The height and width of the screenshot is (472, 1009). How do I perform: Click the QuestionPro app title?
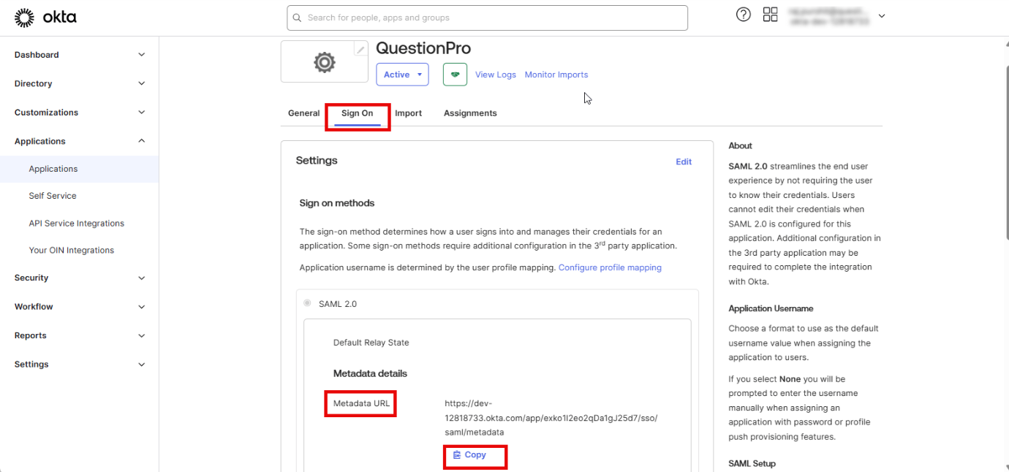pos(423,48)
